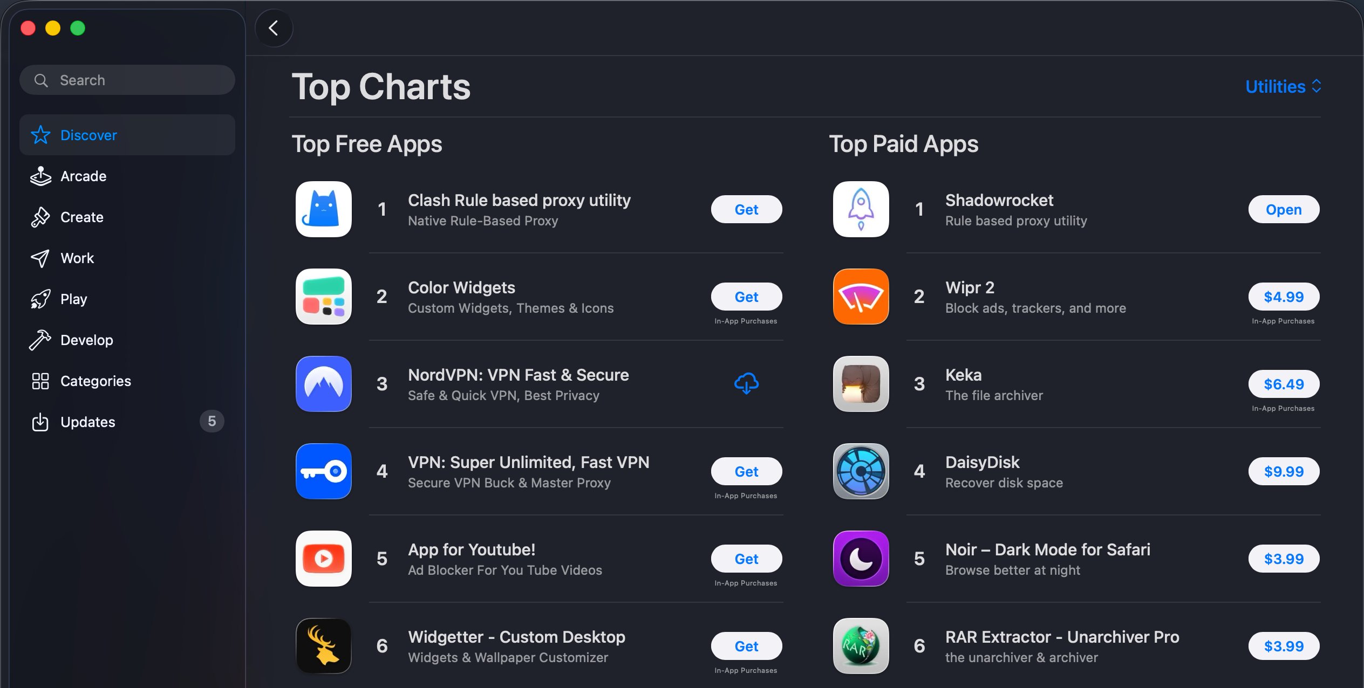
Task: Click the DaisyDisk app icon
Action: [861, 471]
